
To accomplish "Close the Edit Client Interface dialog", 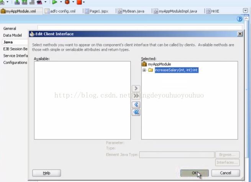I will pos(240,34).
